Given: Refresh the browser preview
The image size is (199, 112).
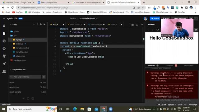Looking at the screenshot, I should coord(158,30).
